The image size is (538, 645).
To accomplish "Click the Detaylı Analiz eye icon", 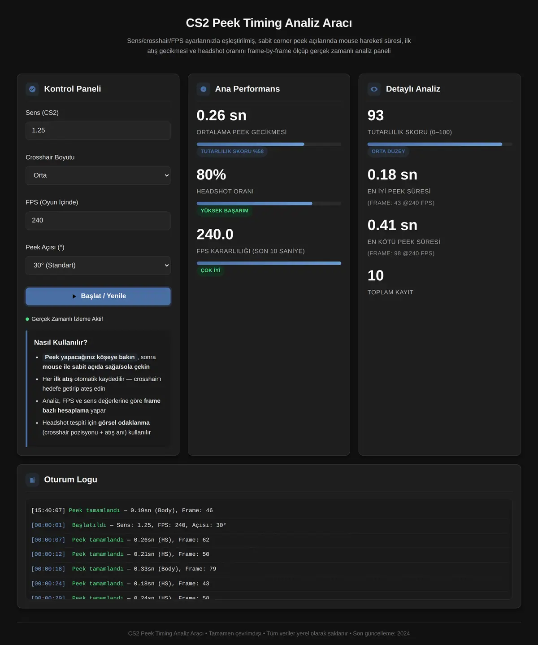I will (x=374, y=89).
